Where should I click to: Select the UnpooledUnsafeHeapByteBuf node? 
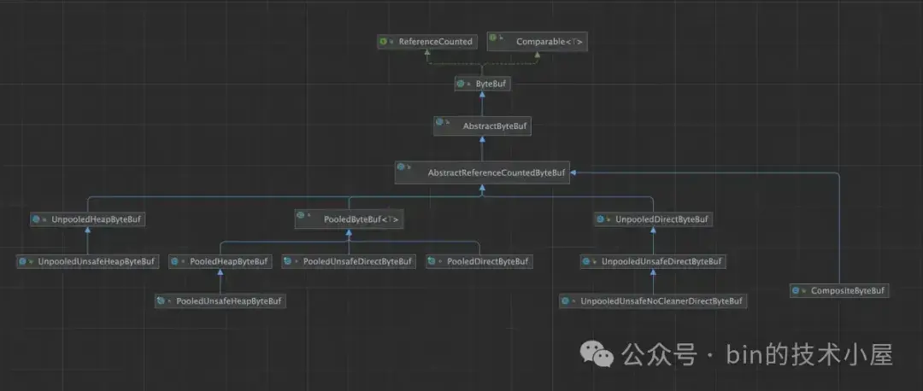pyautogui.click(x=88, y=261)
